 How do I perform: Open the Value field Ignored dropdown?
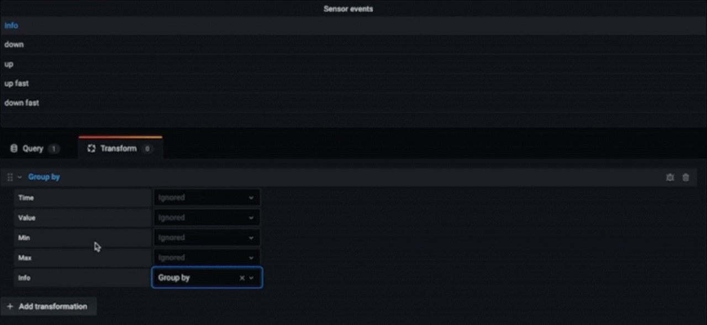(206, 218)
